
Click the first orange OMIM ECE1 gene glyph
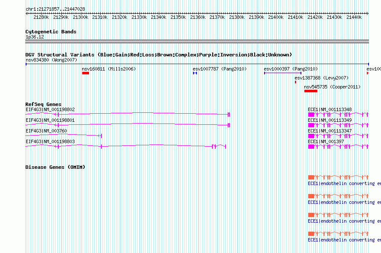click(338, 177)
